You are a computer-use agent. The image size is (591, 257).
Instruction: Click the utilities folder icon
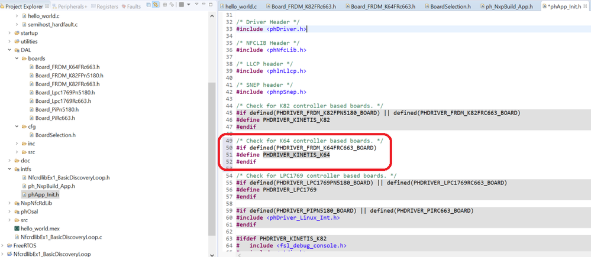pyautogui.click(x=17, y=41)
